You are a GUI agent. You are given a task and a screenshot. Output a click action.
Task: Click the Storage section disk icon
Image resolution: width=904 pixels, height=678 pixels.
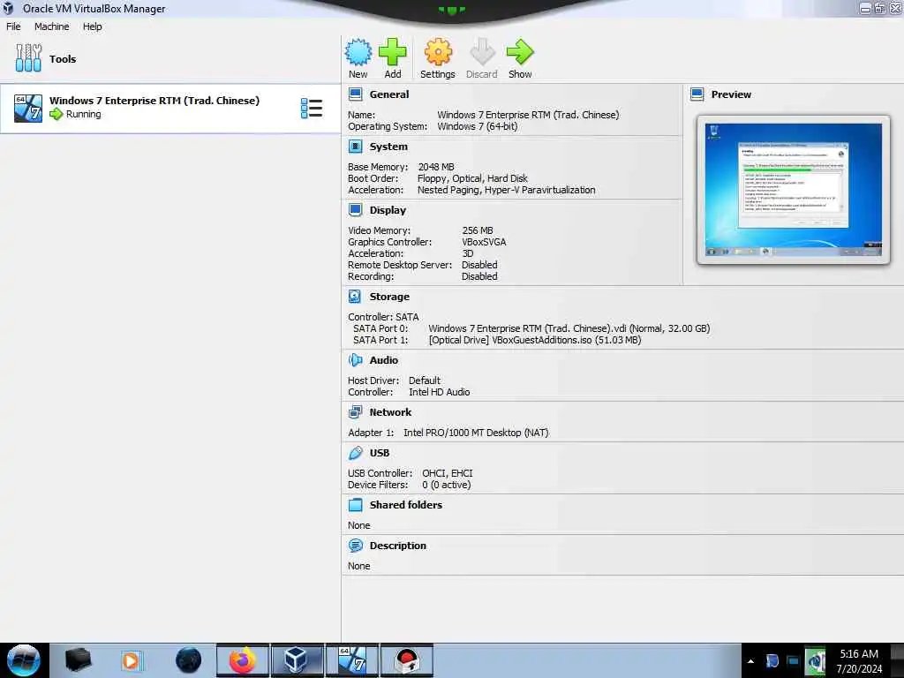355,297
